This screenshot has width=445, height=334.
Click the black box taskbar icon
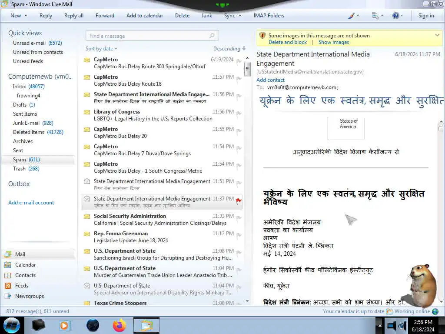coord(38,325)
